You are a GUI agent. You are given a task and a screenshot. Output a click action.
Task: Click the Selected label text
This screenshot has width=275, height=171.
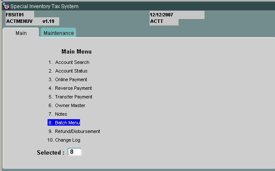(51, 152)
